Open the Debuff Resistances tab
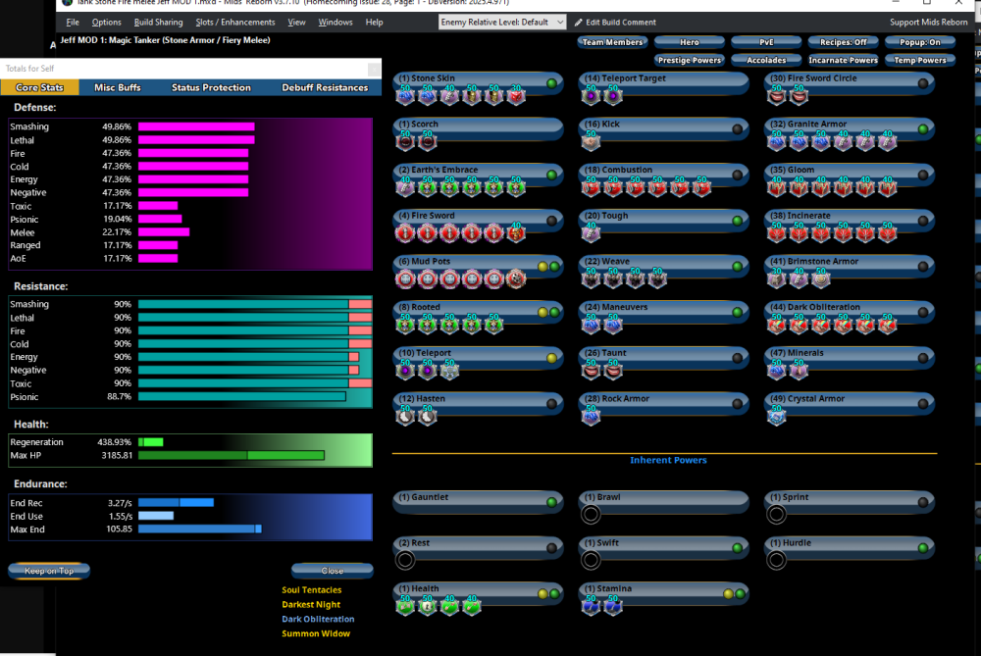Screen dimensions: 981x656 coord(325,87)
